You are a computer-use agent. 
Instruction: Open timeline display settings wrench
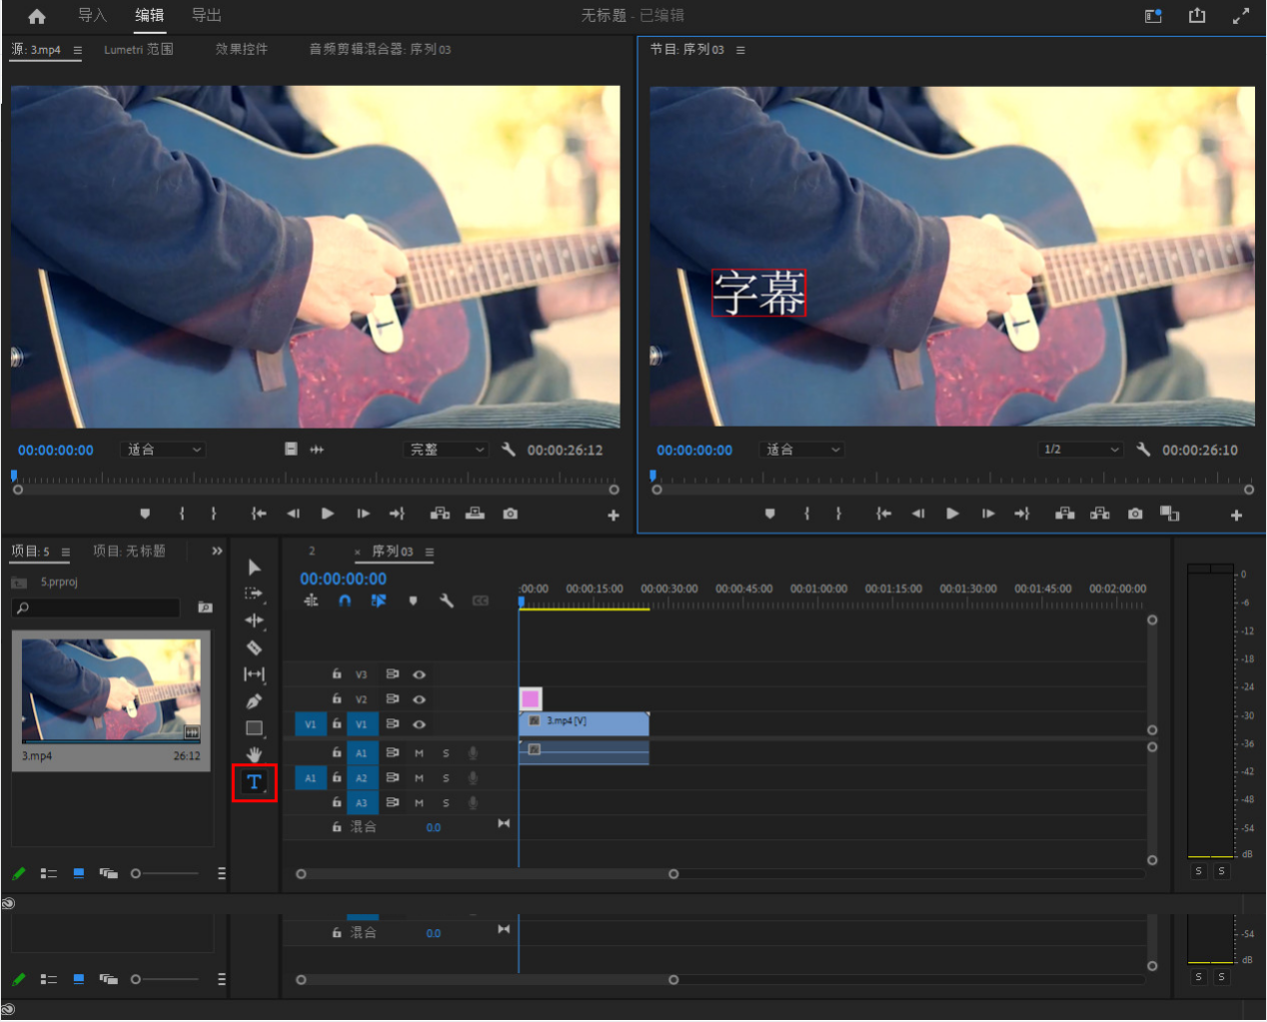coord(447,600)
